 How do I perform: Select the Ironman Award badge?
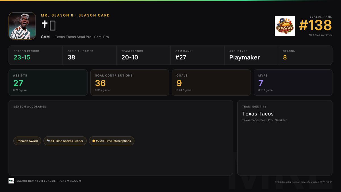(x=27, y=141)
